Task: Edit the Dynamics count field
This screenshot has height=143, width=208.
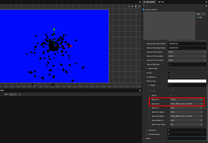Action: (187, 130)
